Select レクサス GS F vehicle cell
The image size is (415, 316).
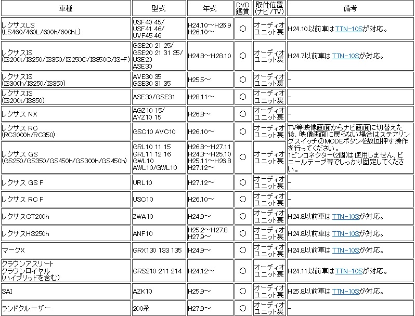(66, 182)
